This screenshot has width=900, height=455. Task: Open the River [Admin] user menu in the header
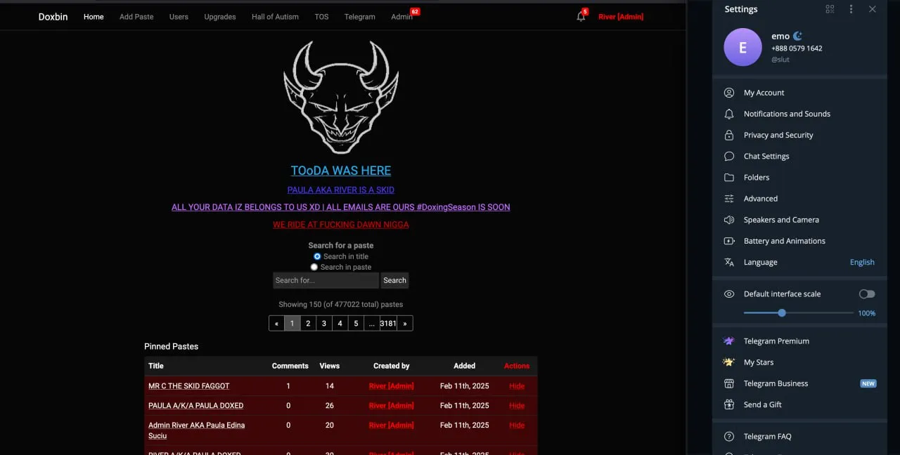(621, 17)
